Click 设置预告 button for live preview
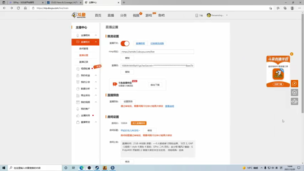 [x=128, y=101]
